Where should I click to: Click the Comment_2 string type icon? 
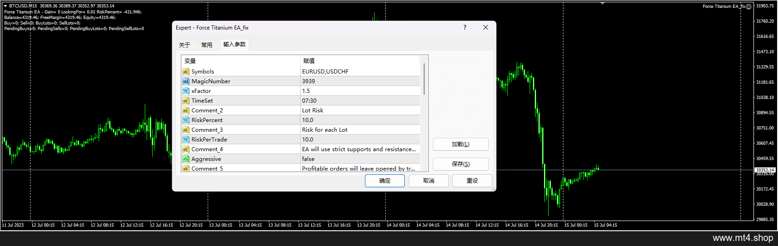point(185,111)
